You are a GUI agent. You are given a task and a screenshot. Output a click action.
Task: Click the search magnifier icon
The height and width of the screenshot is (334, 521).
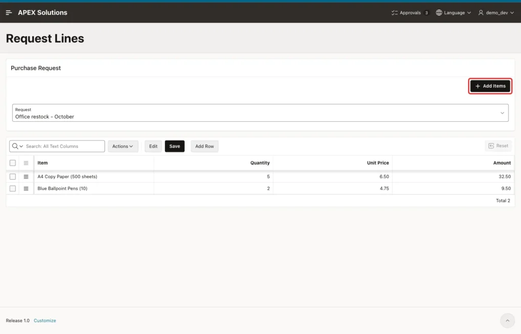pos(15,146)
